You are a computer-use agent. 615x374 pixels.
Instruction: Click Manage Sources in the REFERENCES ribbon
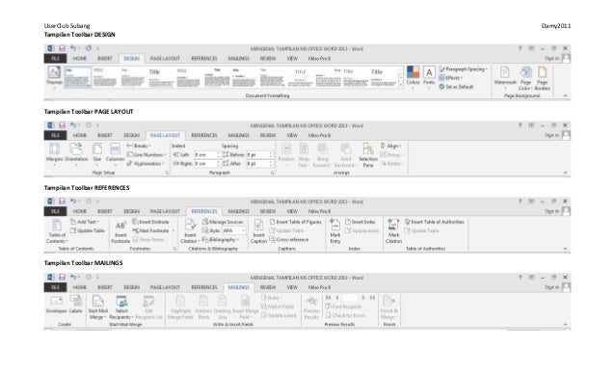(223, 222)
